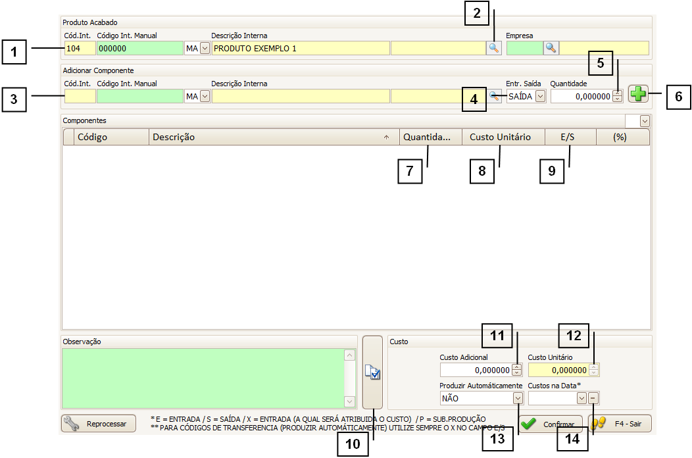This screenshot has width=692, height=458.
Task: Click the Adicionar Componente search magnifier icon
Action: click(495, 96)
